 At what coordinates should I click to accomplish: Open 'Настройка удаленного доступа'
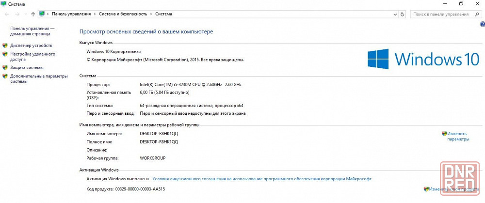(32, 57)
